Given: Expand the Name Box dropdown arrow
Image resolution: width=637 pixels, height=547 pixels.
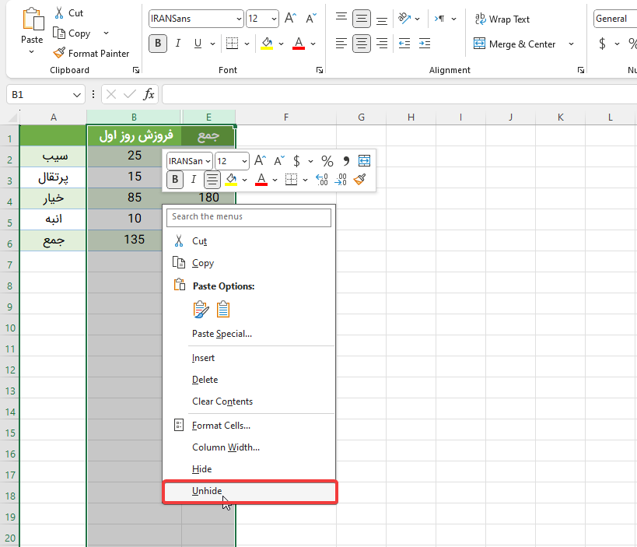Looking at the screenshot, I should [x=76, y=94].
